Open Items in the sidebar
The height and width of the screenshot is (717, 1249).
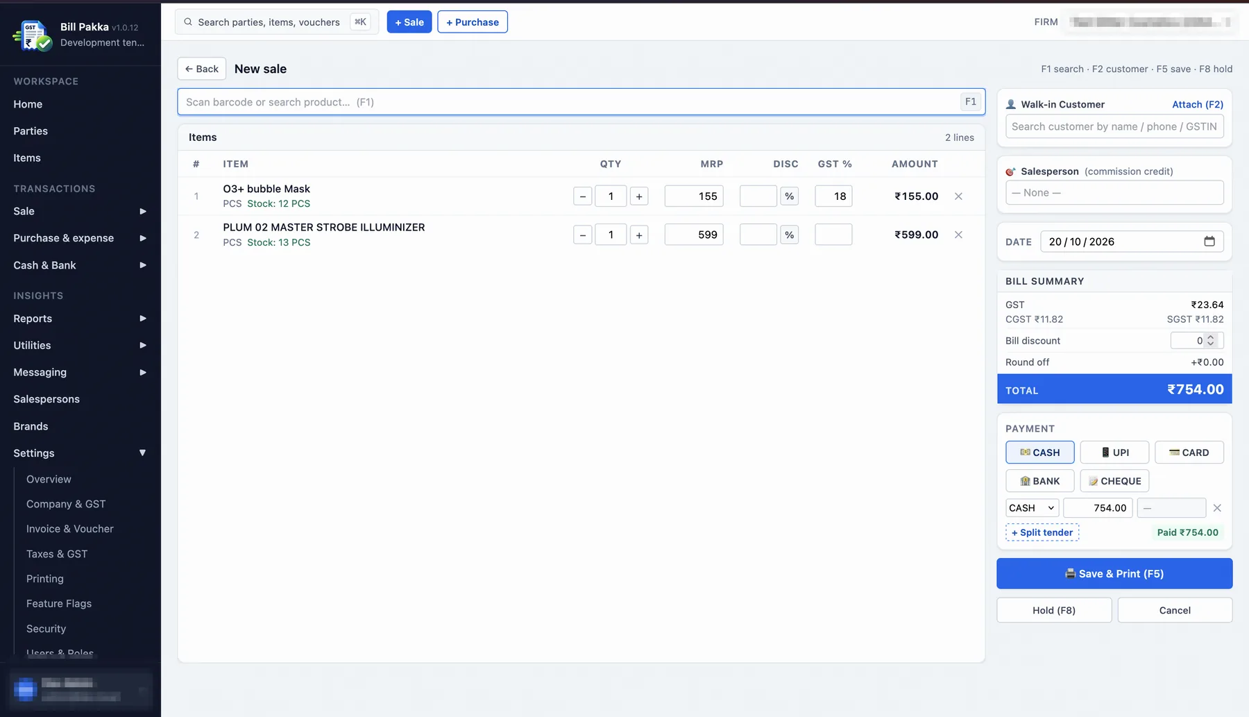pyautogui.click(x=27, y=158)
